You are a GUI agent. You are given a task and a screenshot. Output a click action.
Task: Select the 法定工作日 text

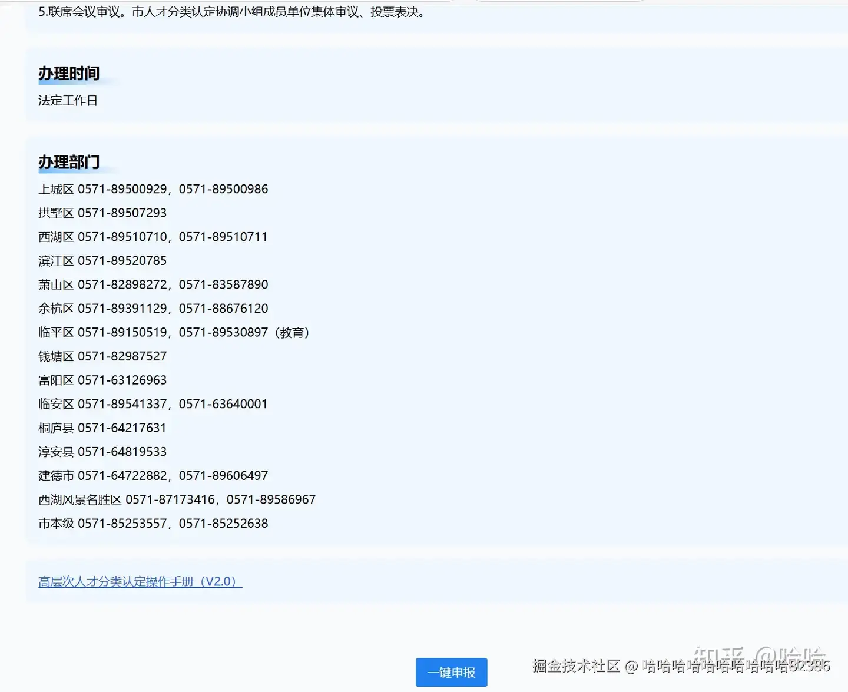pyautogui.click(x=68, y=101)
